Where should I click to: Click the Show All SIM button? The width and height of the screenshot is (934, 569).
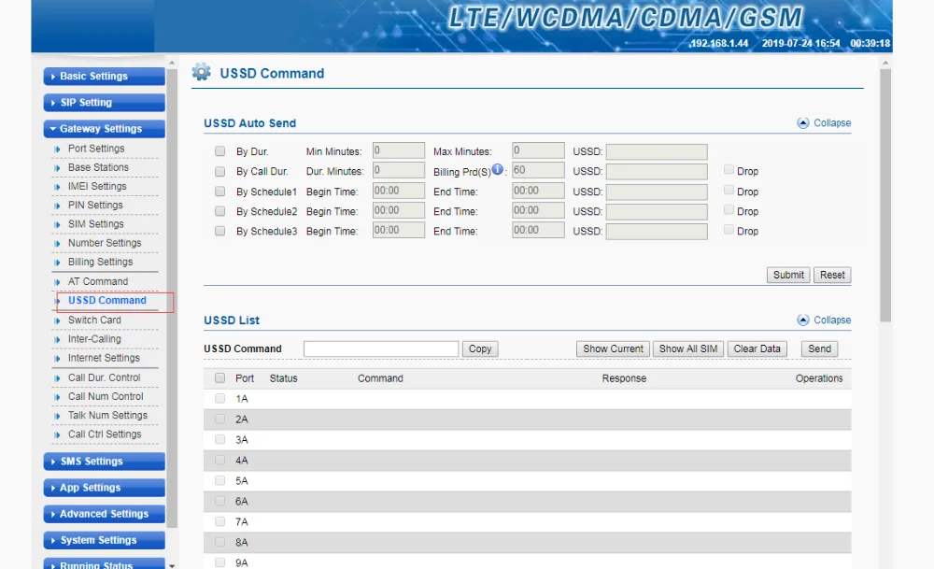687,349
